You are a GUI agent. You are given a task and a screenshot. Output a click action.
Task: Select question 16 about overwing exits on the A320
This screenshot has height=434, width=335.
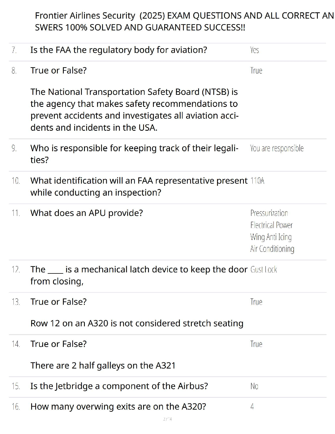(118, 407)
